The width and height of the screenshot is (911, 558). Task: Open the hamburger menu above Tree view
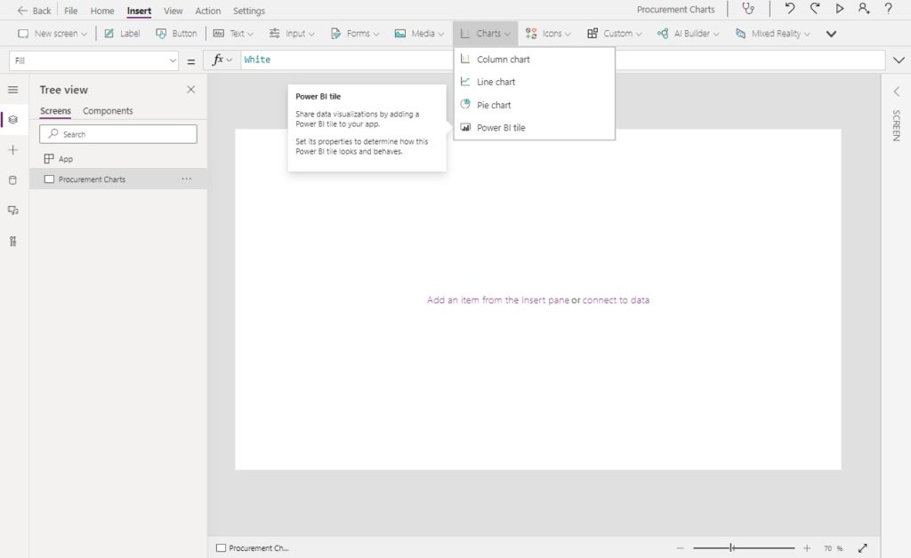[x=12, y=89]
